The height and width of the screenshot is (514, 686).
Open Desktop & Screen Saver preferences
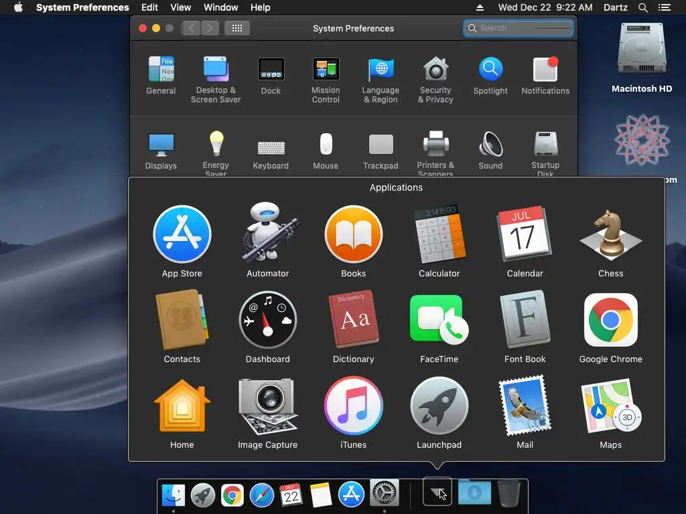point(216,80)
